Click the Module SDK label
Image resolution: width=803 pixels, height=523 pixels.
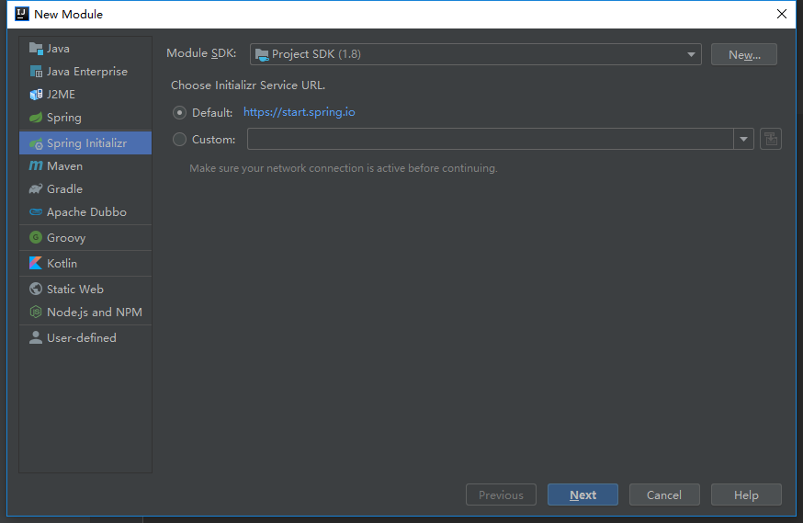point(201,53)
